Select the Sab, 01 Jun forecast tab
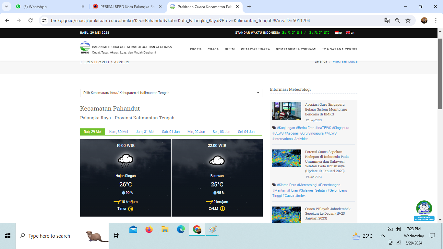 tap(171, 132)
